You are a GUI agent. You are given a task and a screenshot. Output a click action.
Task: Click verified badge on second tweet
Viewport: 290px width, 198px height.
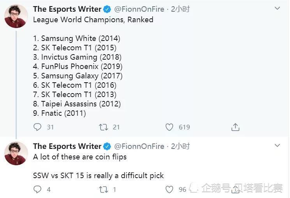(x=107, y=147)
